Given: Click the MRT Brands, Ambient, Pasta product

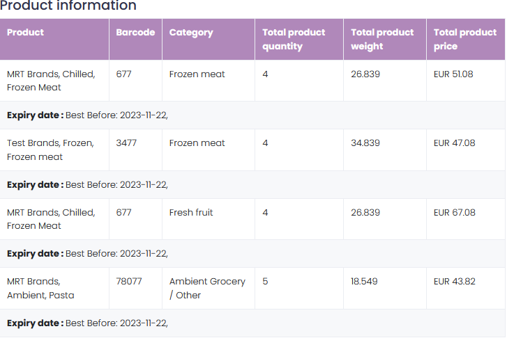Looking at the screenshot, I should [x=40, y=288].
